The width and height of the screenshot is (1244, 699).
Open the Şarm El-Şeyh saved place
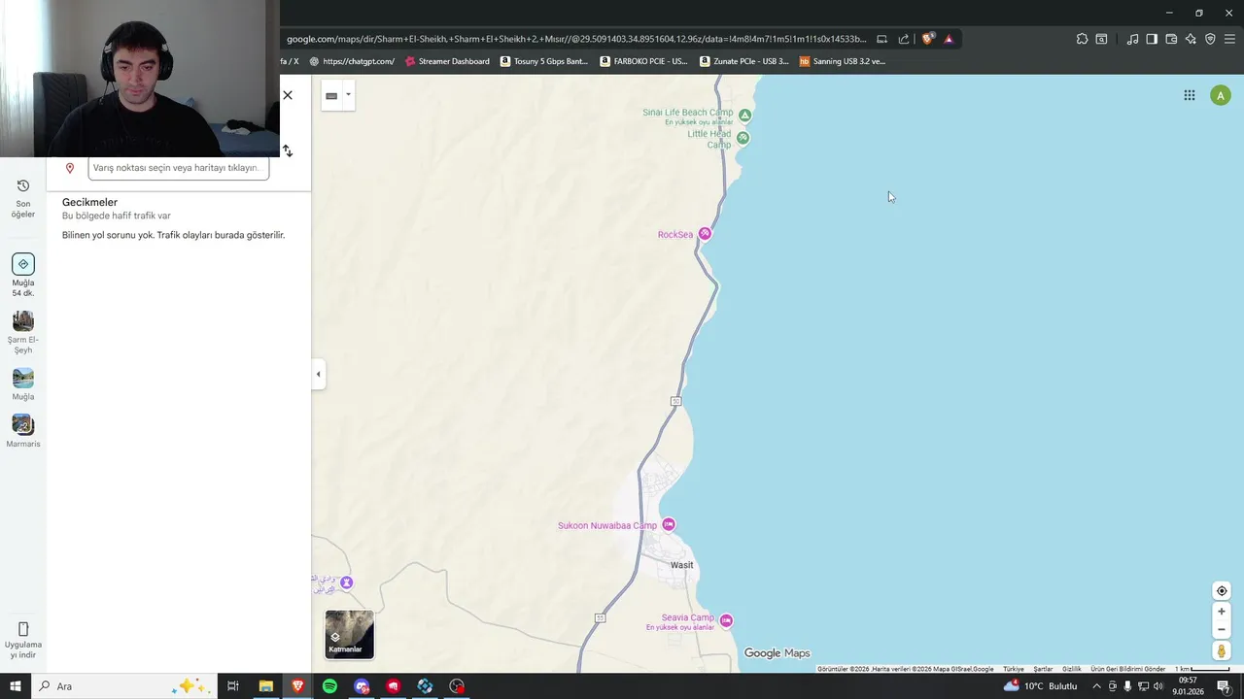23,332
